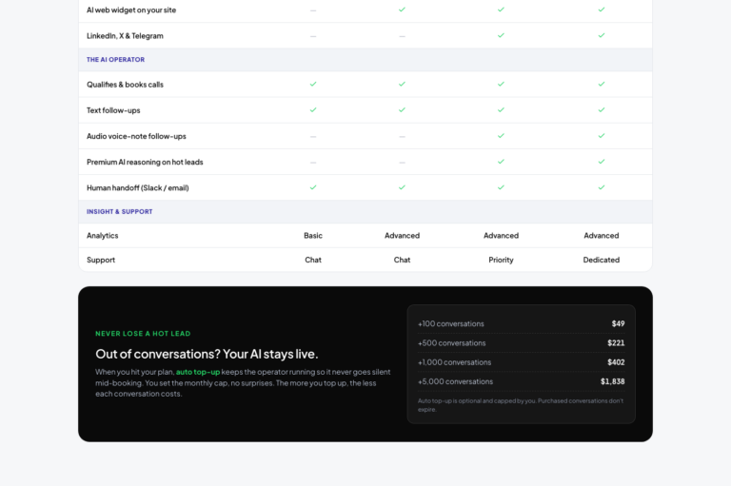Viewport: 731px width, 486px height.
Task: Click Qualifies & books calls checkmark in third plan column
Action: click(x=501, y=84)
